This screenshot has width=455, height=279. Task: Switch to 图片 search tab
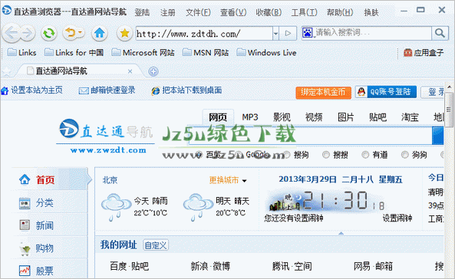(x=345, y=117)
